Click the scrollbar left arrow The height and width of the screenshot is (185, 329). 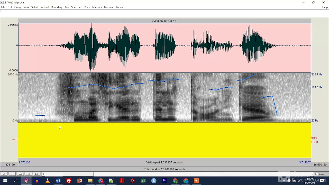43,174
